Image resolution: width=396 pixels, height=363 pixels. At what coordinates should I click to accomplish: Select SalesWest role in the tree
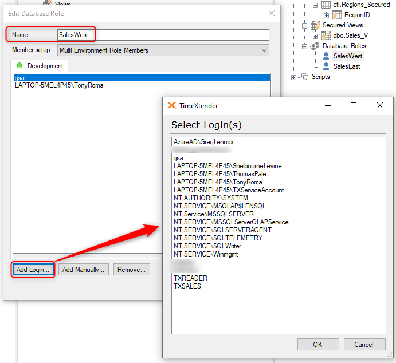click(x=348, y=56)
